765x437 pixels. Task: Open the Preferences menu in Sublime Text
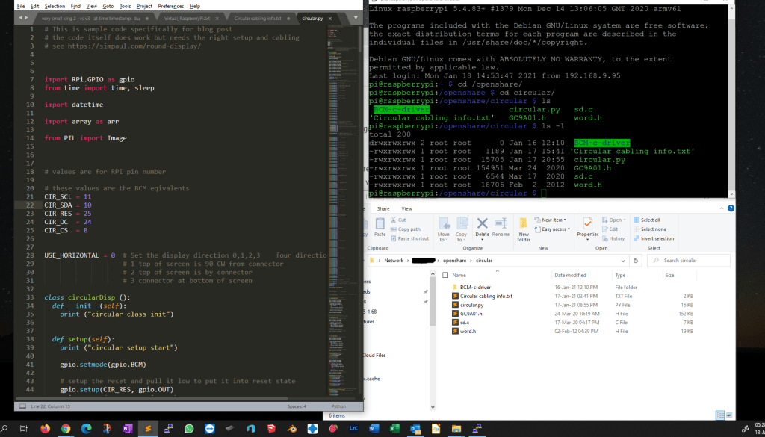[x=170, y=6]
